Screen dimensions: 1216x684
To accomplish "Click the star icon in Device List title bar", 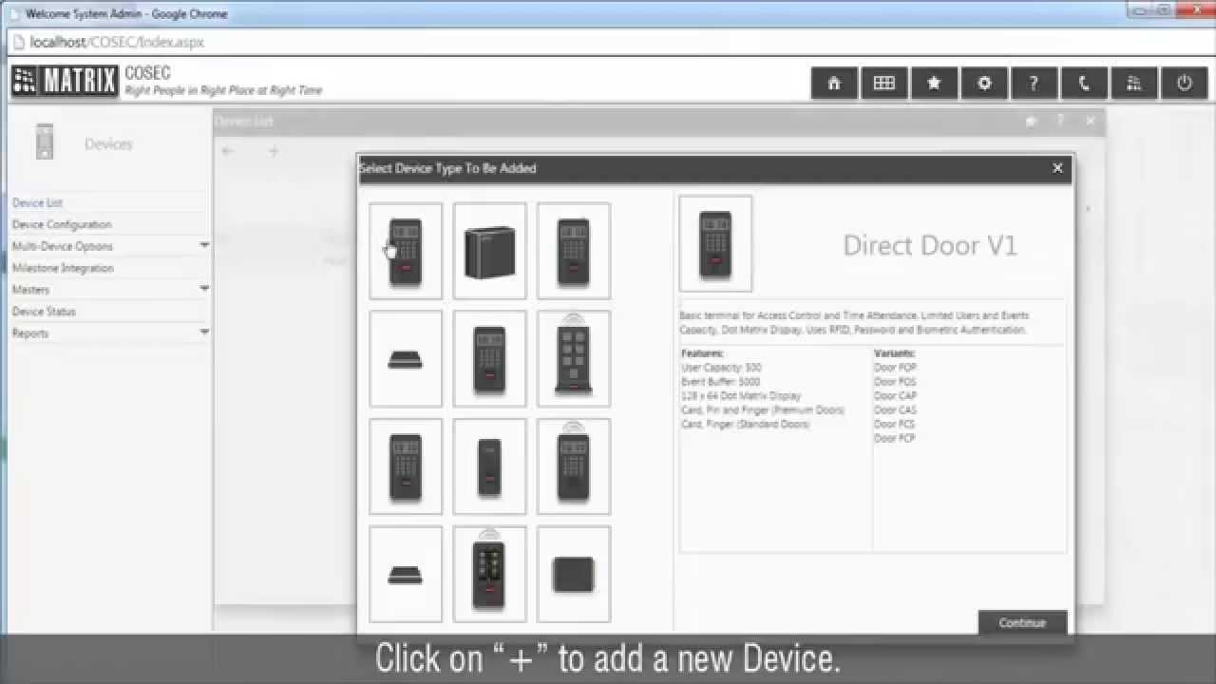I will 1031,122.
